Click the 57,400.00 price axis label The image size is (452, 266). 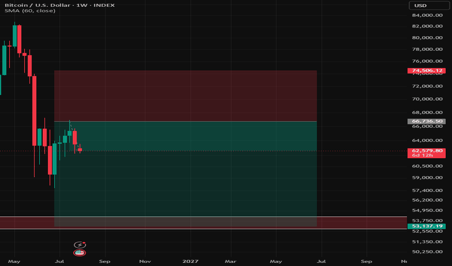(x=427, y=191)
